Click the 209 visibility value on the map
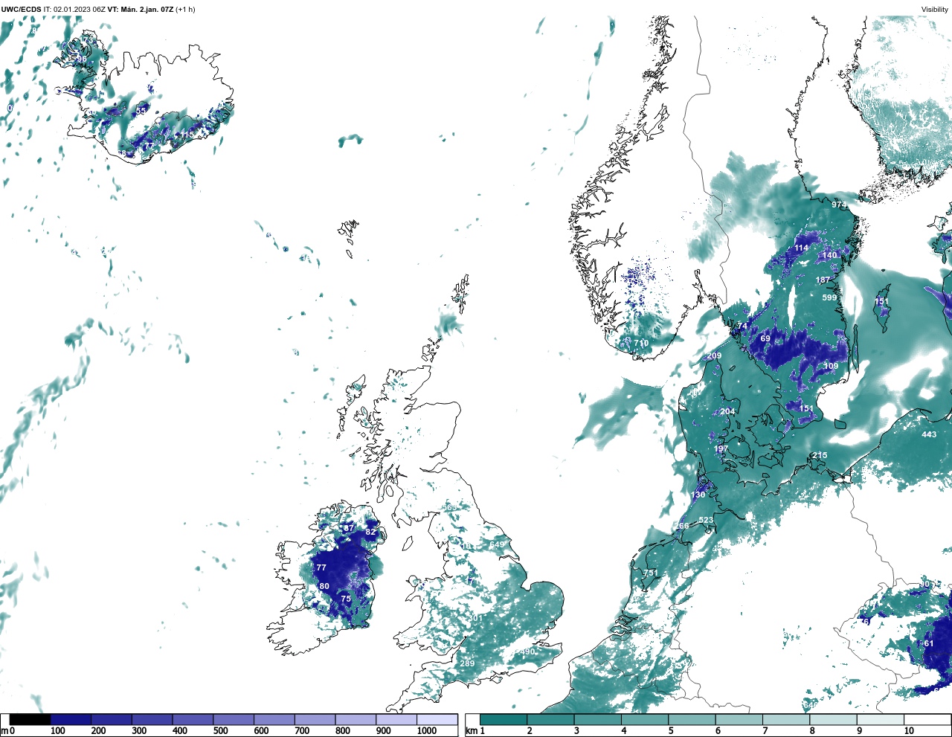The height and width of the screenshot is (737, 952). [x=714, y=355]
